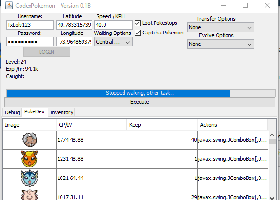Open the Walking Options dropdown
Image resolution: width=280 pixels, height=200 pixels.
click(114, 42)
